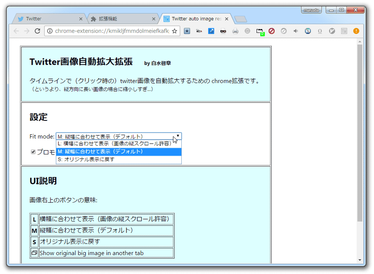This screenshot has height=274, width=374.
Task: Switch to the Twitter tab
Action: point(48,18)
